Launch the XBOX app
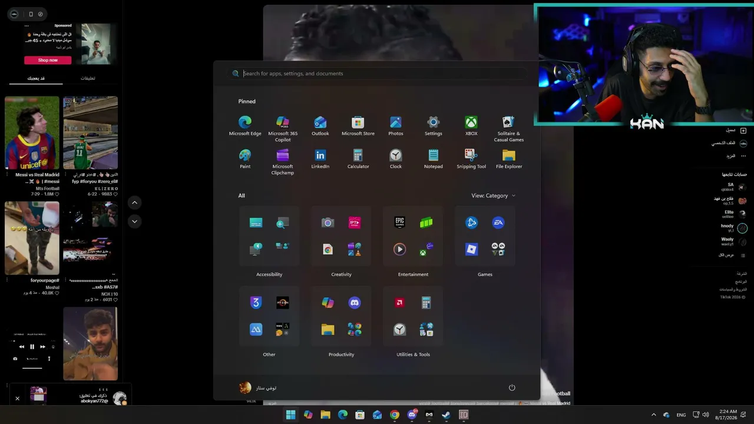This screenshot has height=424, width=754. point(471,126)
